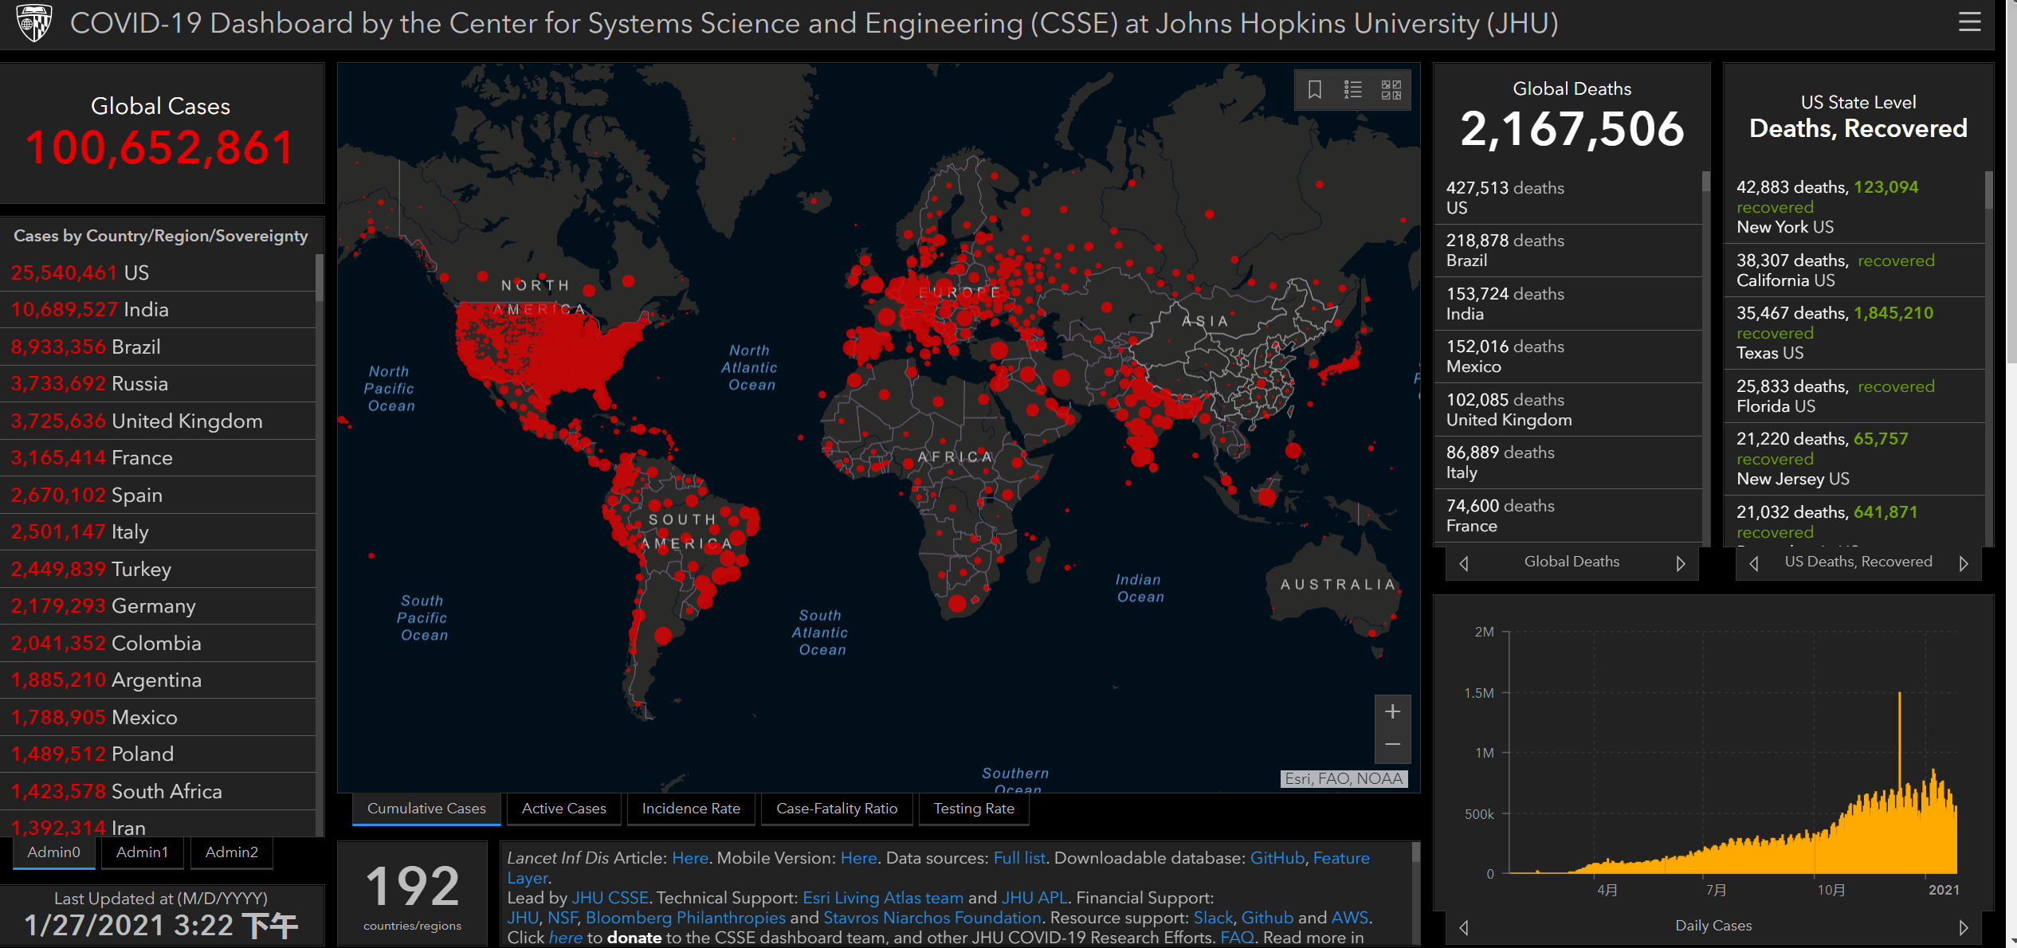Select the Admin2 level tab
2017x948 pixels.
[x=231, y=852]
